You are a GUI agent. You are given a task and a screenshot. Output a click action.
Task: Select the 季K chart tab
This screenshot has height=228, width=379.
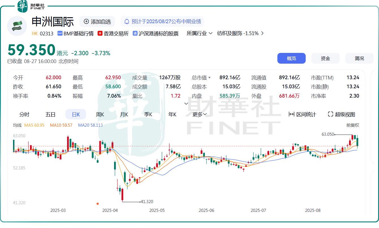click(148, 114)
